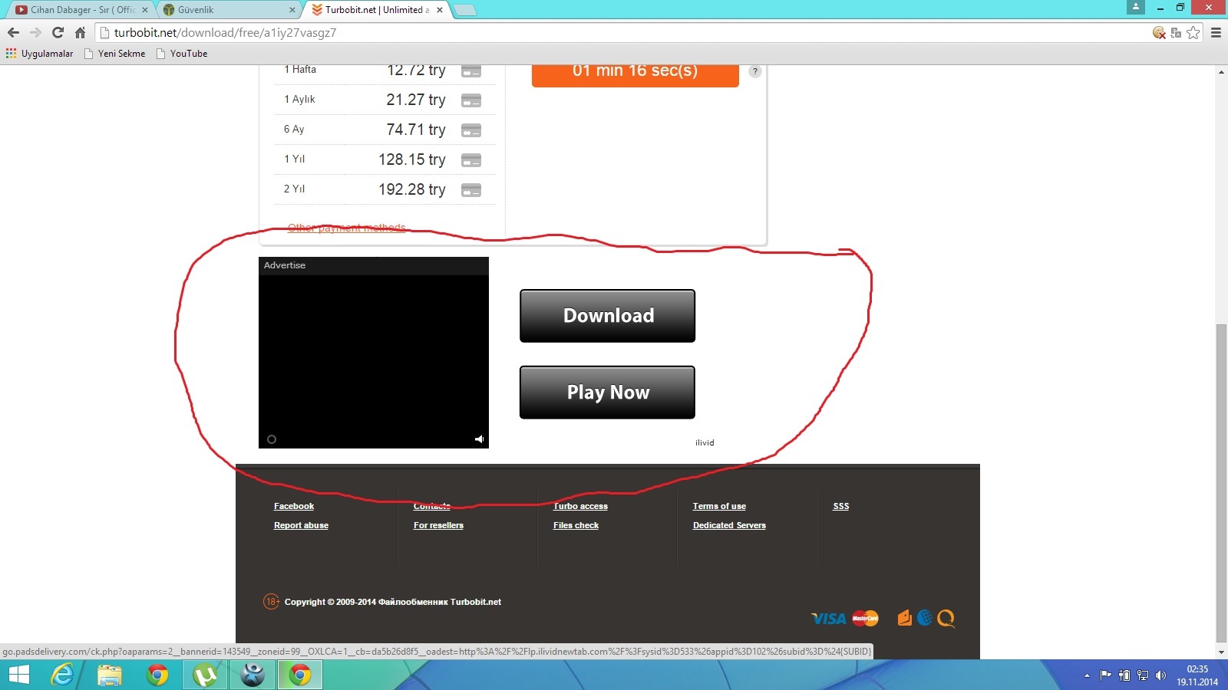1228x690 pixels.
Task: Click the question mark help icon
Action: pyautogui.click(x=755, y=71)
